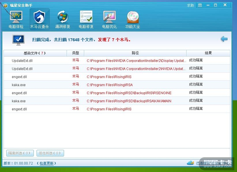Screen dimensions: 237x172
Task: Select kaka.exe row in Rising\RSA path
Action: pyautogui.click(x=117, y=85)
